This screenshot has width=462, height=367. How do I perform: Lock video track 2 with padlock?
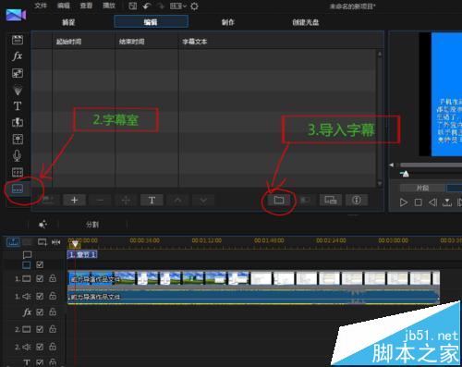pyautogui.click(x=53, y=329)
